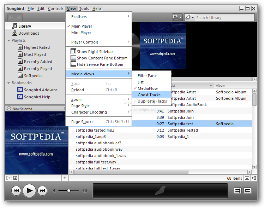Open the media view switcher dropdown

tap(177, 17)
